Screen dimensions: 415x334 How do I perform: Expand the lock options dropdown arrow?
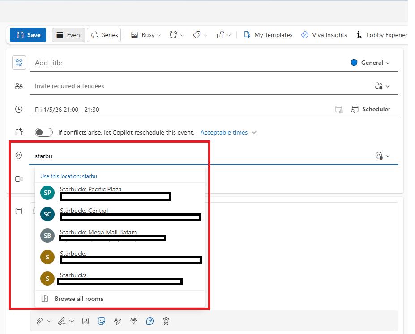[229, 35]
